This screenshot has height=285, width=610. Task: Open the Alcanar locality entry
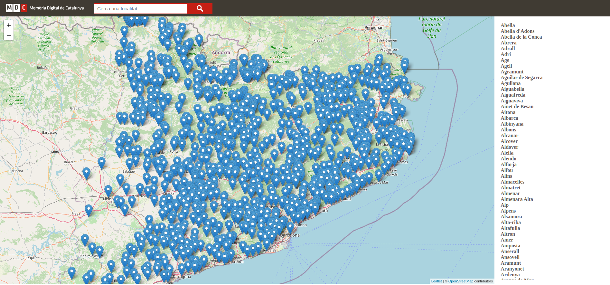[509, 136]
